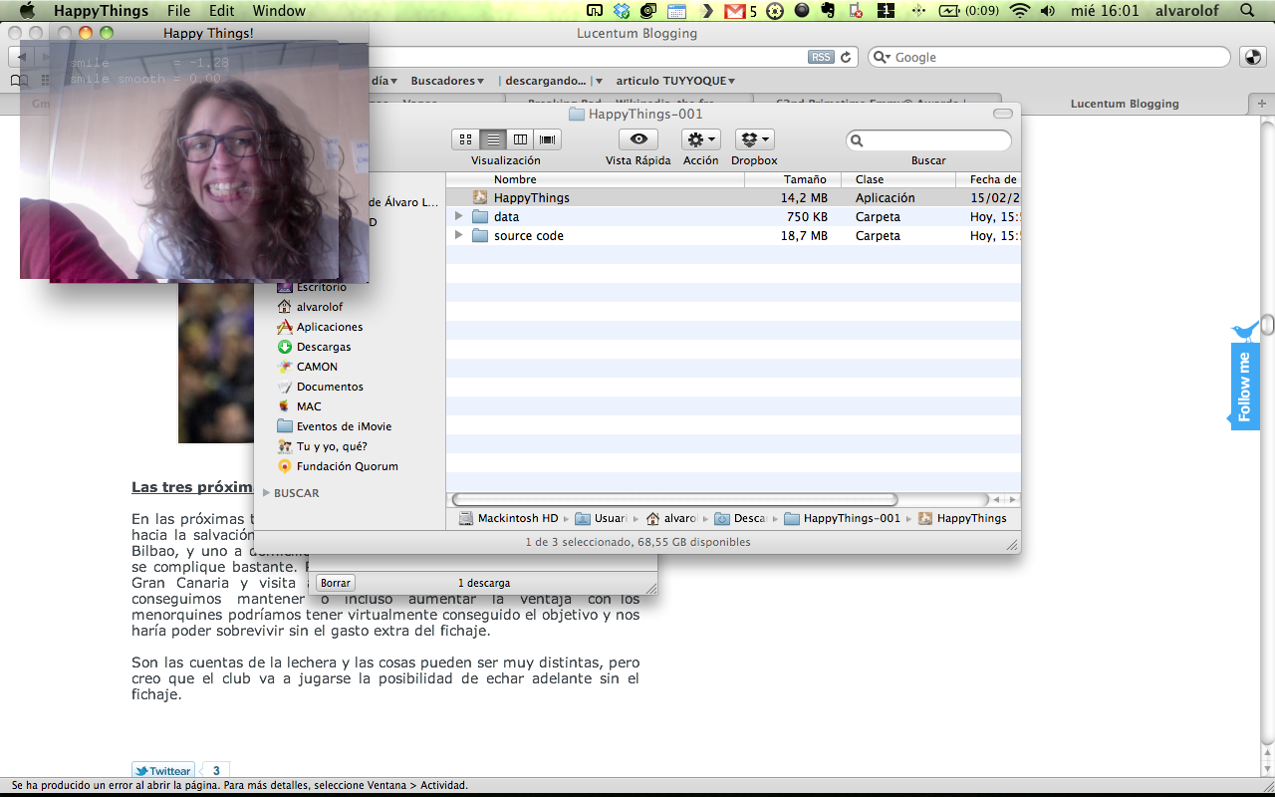Expand the BUSCAR sidebar section

click(x=266, y=493)
